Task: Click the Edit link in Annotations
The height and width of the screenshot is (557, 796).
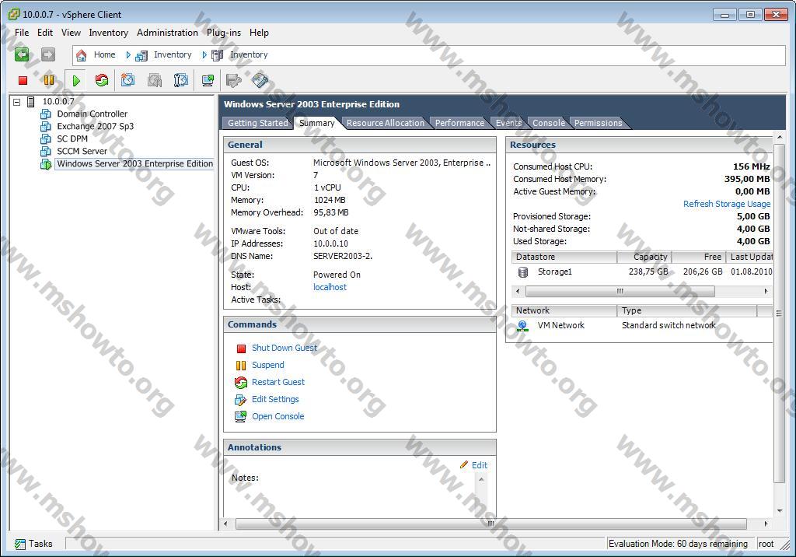Action: [x=479, y=465]
